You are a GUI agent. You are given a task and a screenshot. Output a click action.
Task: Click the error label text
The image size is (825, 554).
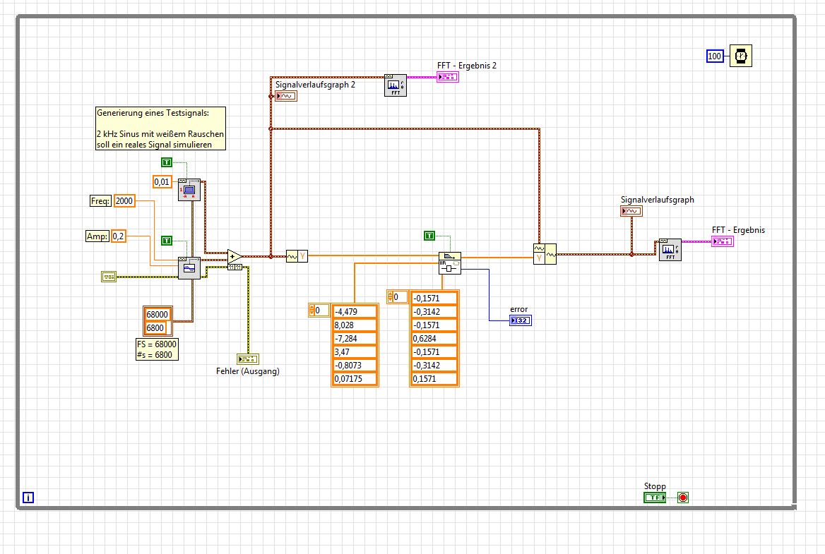518,309
